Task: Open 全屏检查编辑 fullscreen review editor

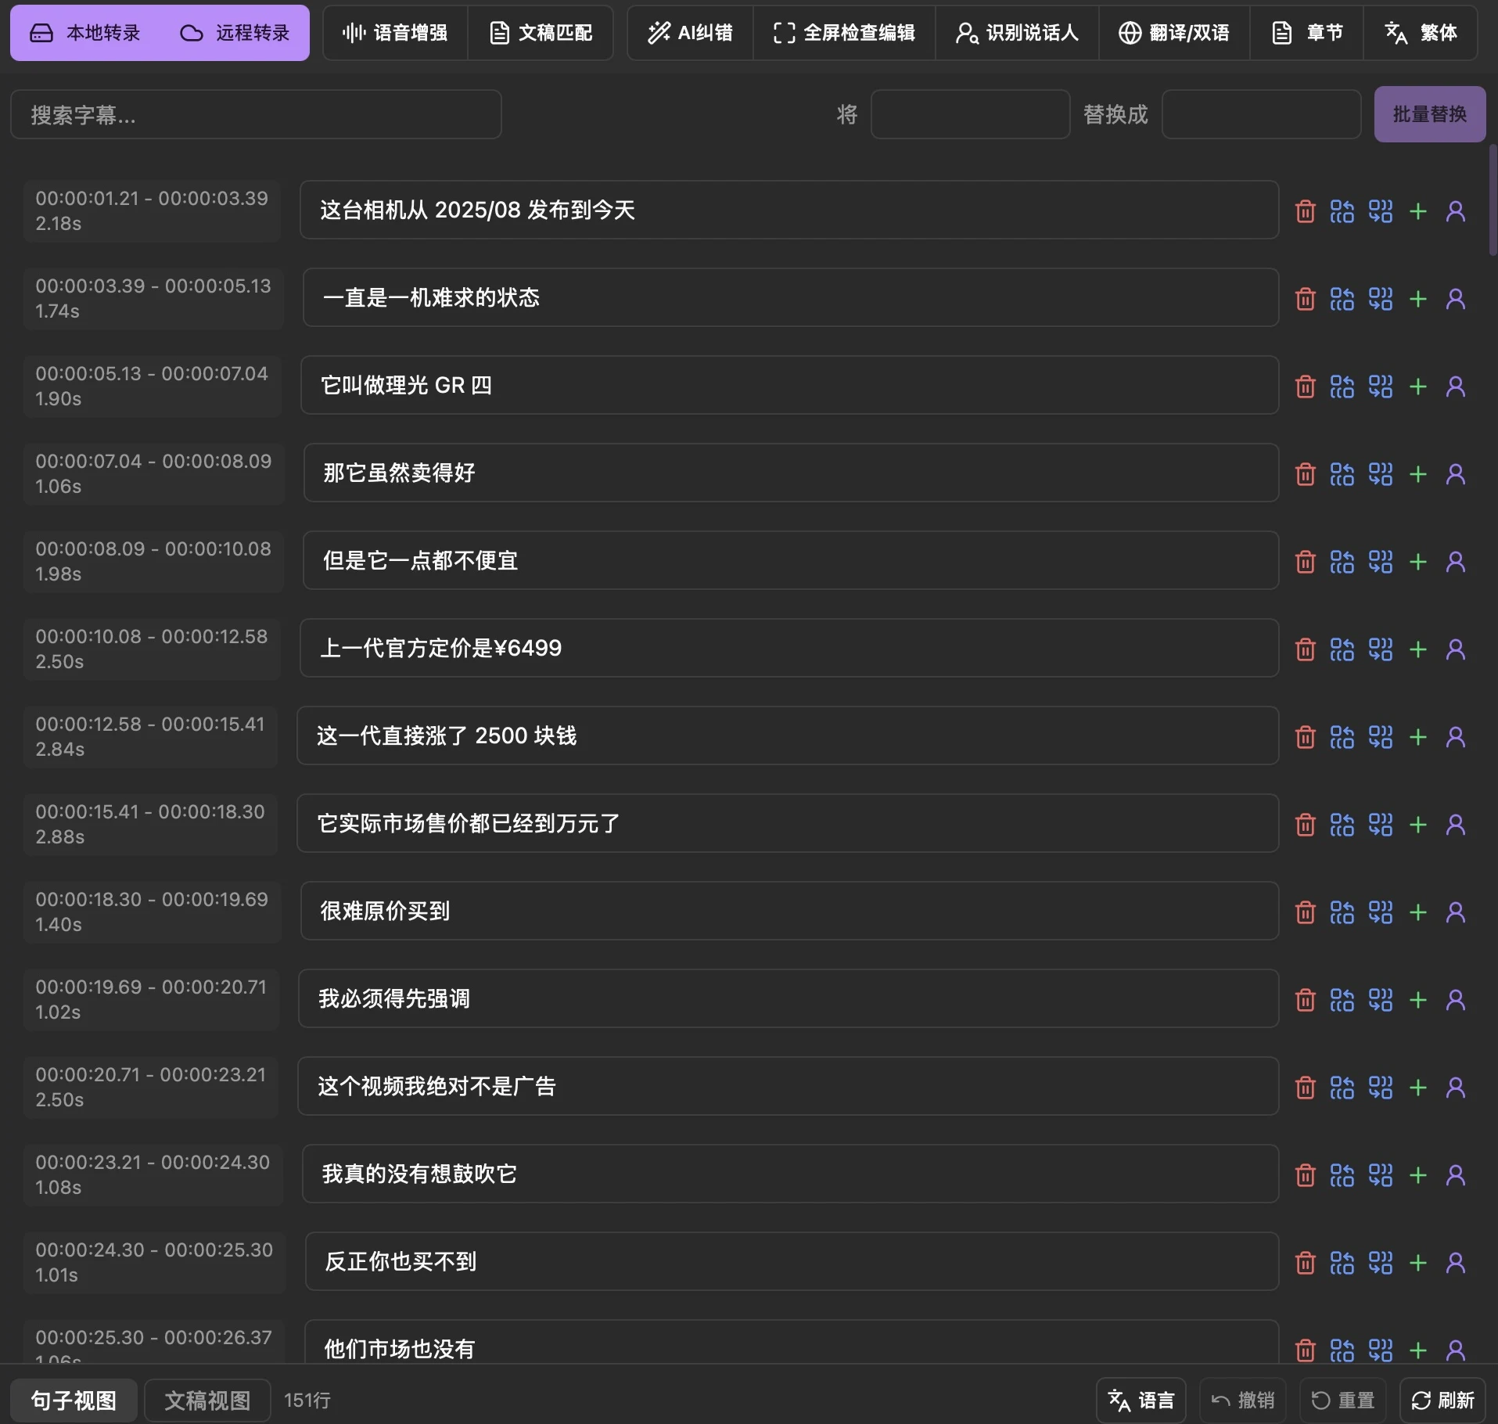Action: click(844, 33)
